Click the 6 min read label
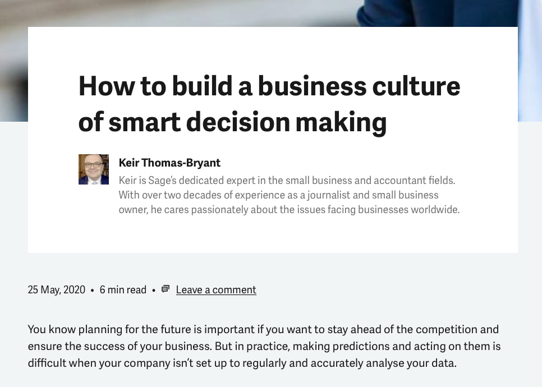 click(x=123, y=289)
